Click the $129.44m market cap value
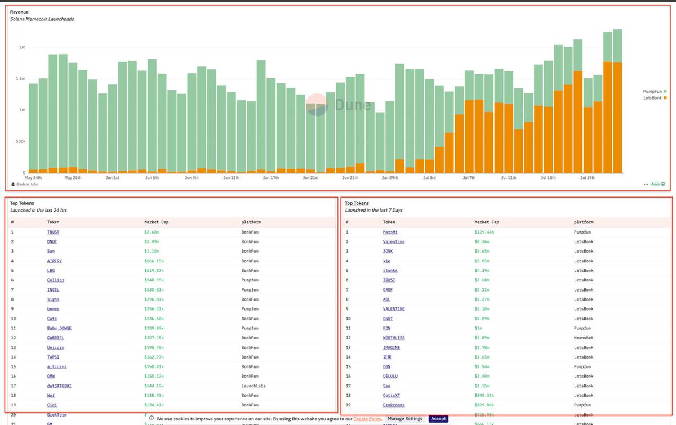 pos(484,231)
